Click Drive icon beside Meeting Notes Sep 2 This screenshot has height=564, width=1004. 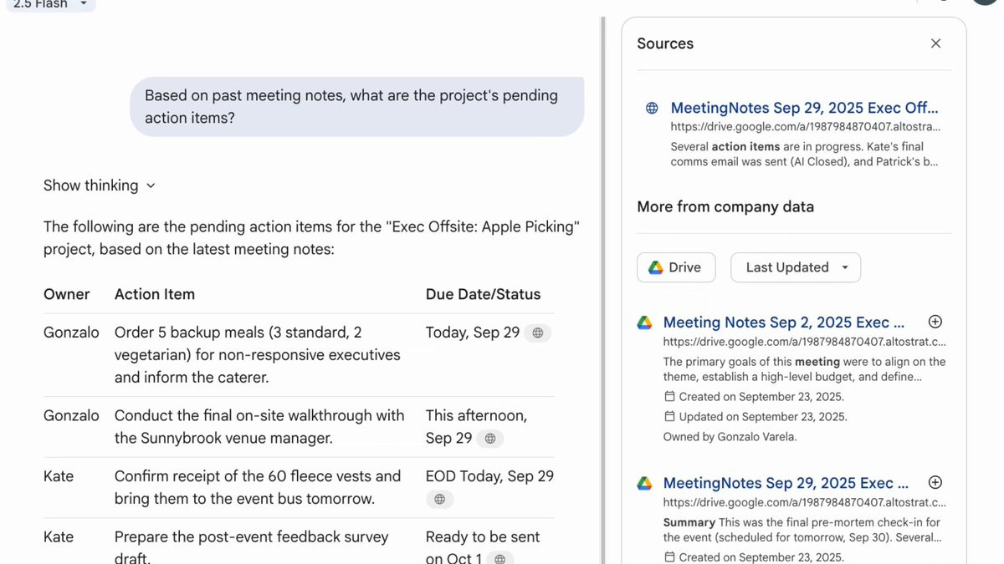[644, 323]
